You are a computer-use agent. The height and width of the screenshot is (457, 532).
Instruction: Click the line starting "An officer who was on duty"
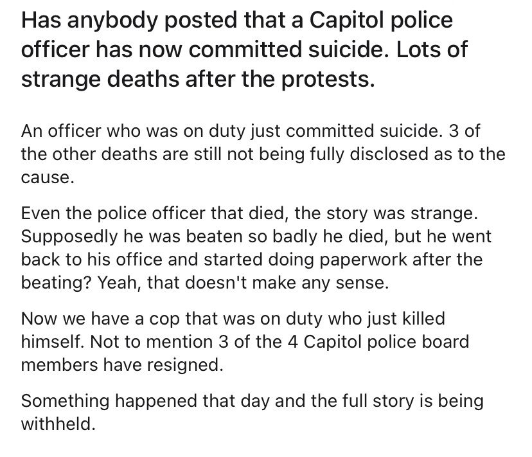[251, 132]
